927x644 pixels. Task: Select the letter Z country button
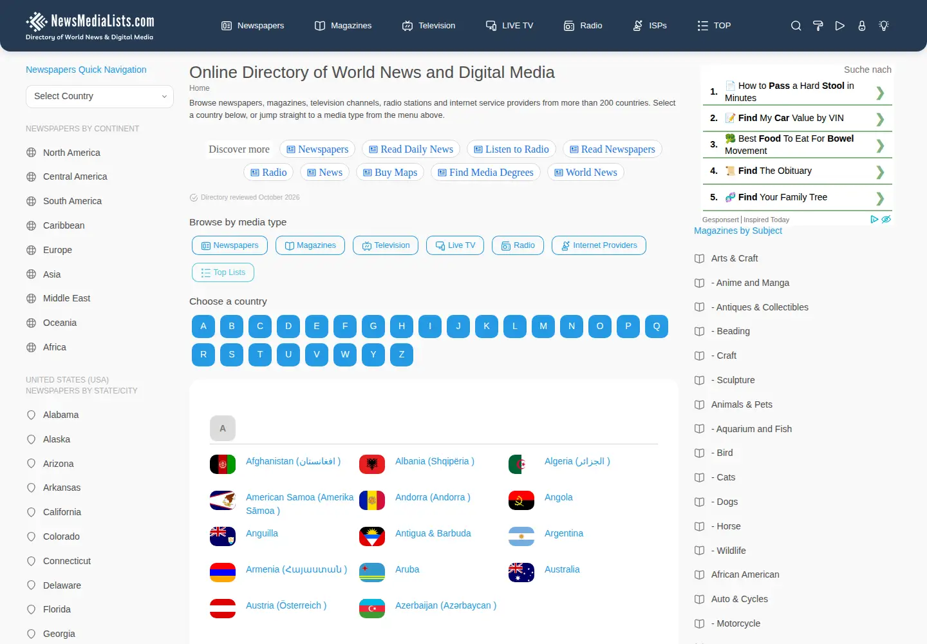tap(402, 355)
